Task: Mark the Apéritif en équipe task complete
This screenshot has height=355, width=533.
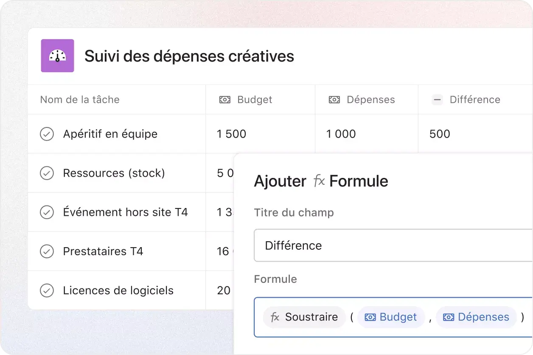Action: (x=47, y=134)
